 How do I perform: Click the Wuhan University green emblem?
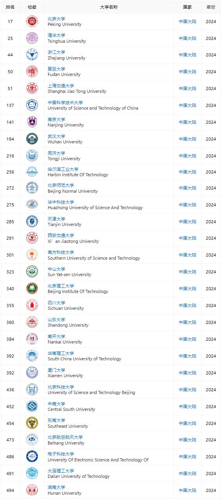(x=32, y=139)
